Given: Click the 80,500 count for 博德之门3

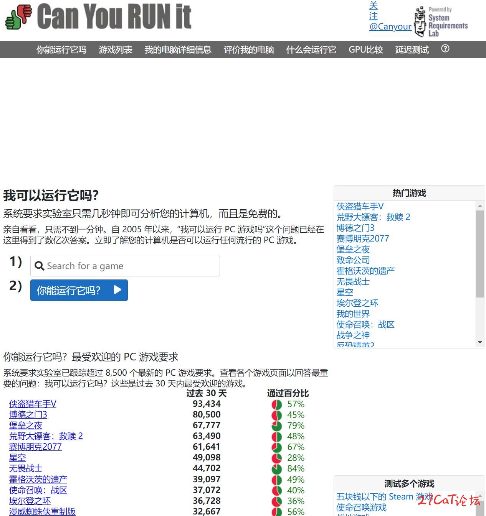Looking at the screenshot, I should (x=207, y=414).
